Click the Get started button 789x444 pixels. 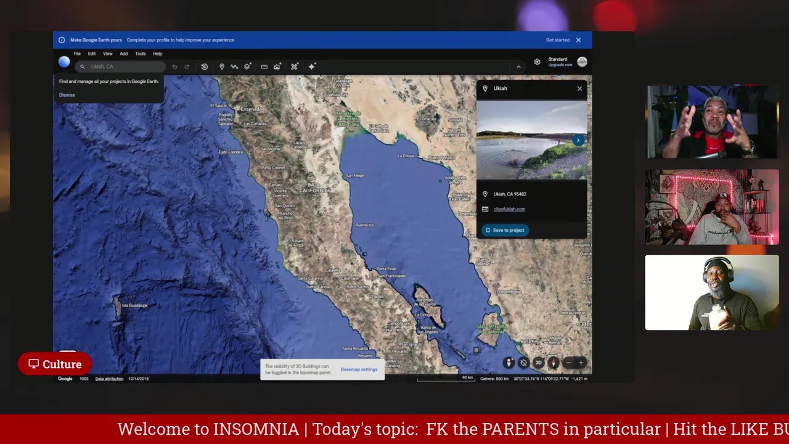coord(558,40)
